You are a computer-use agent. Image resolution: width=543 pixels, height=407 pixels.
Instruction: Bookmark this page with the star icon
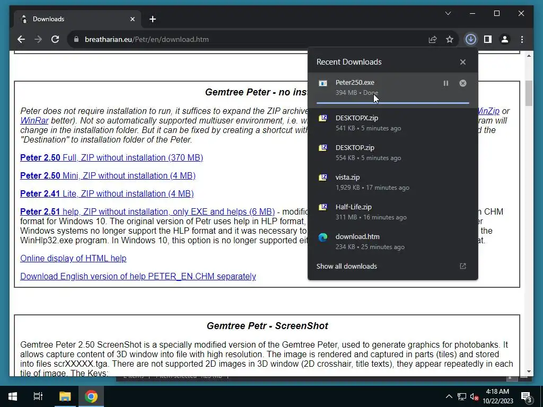(450, 39)
